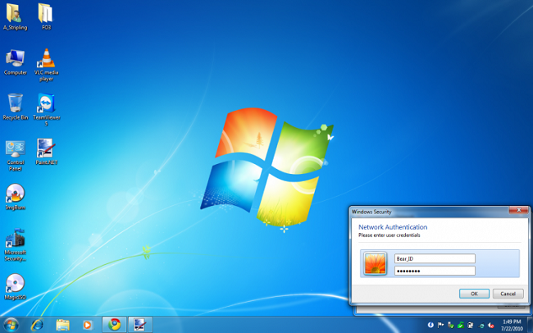Image resolution: width=533 pixels, height=333 pixels.
Task: Click the Control Panel desktop icon
Action: pos(15,149)
